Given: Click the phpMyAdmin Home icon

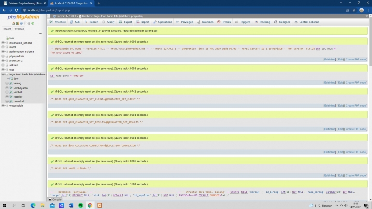Looking at the screenshot, I should click(x=14, y=23).
